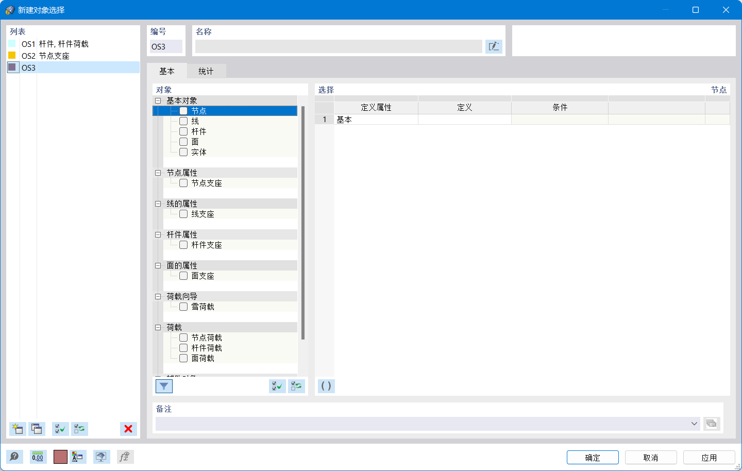
Task: Insert parentheses with the ( ) icon
Action: click(x=326, y=386)
